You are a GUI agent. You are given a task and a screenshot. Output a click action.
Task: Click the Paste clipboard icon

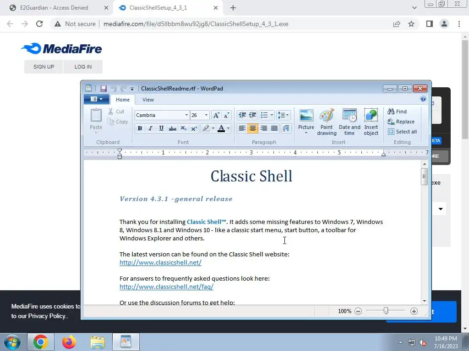(96, 115)
